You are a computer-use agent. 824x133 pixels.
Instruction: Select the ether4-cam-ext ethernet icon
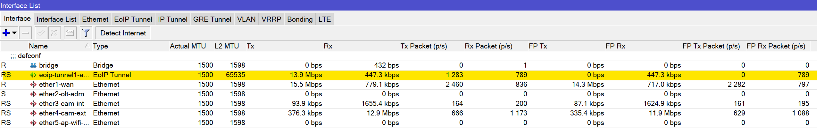(x=33, y=113)
